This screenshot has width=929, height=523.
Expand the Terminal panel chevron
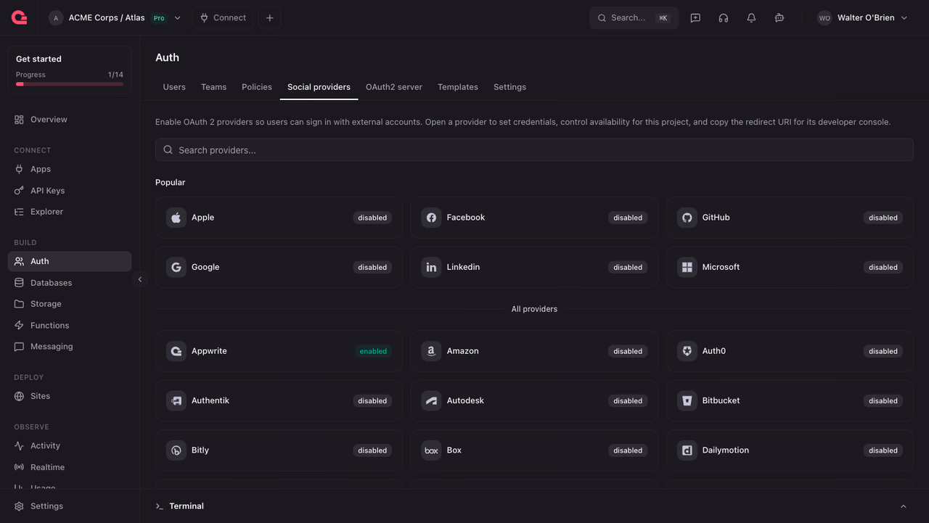(904, 506)
